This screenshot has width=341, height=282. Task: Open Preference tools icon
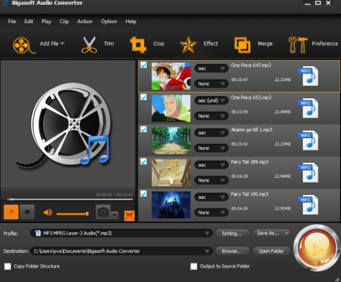pos(297,45)
